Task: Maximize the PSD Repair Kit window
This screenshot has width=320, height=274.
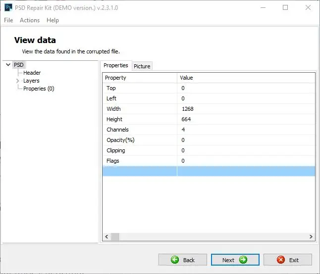Action: pyautogui.click(x=285, y=8)
